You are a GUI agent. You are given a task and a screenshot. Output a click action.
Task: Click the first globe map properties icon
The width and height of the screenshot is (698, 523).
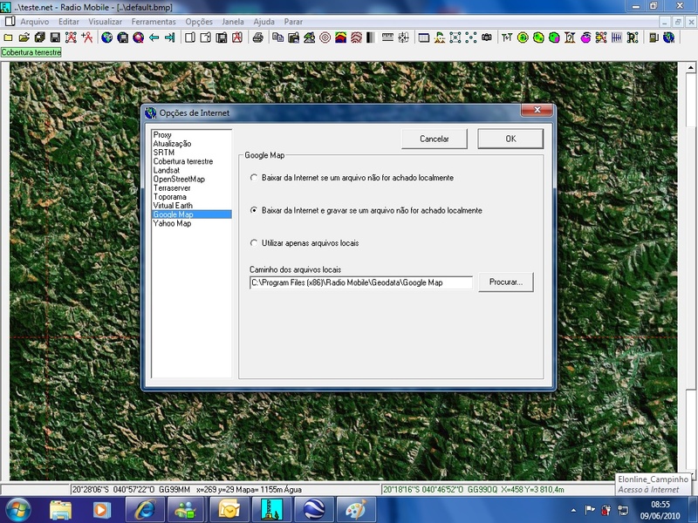[x=106, y=37]
